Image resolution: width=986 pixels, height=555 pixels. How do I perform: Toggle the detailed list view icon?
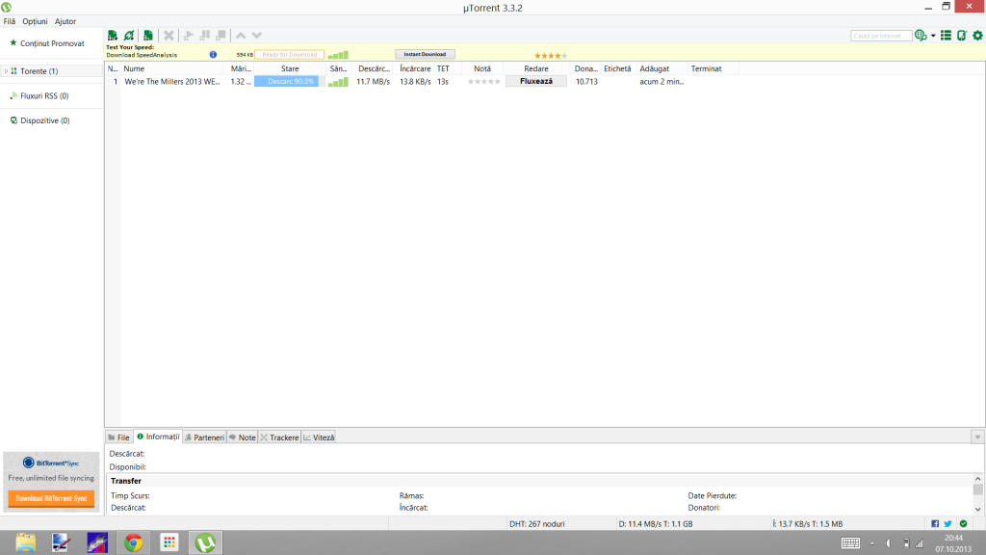[946, 36]
